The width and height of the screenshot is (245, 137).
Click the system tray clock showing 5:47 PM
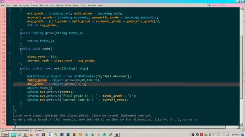236,135
